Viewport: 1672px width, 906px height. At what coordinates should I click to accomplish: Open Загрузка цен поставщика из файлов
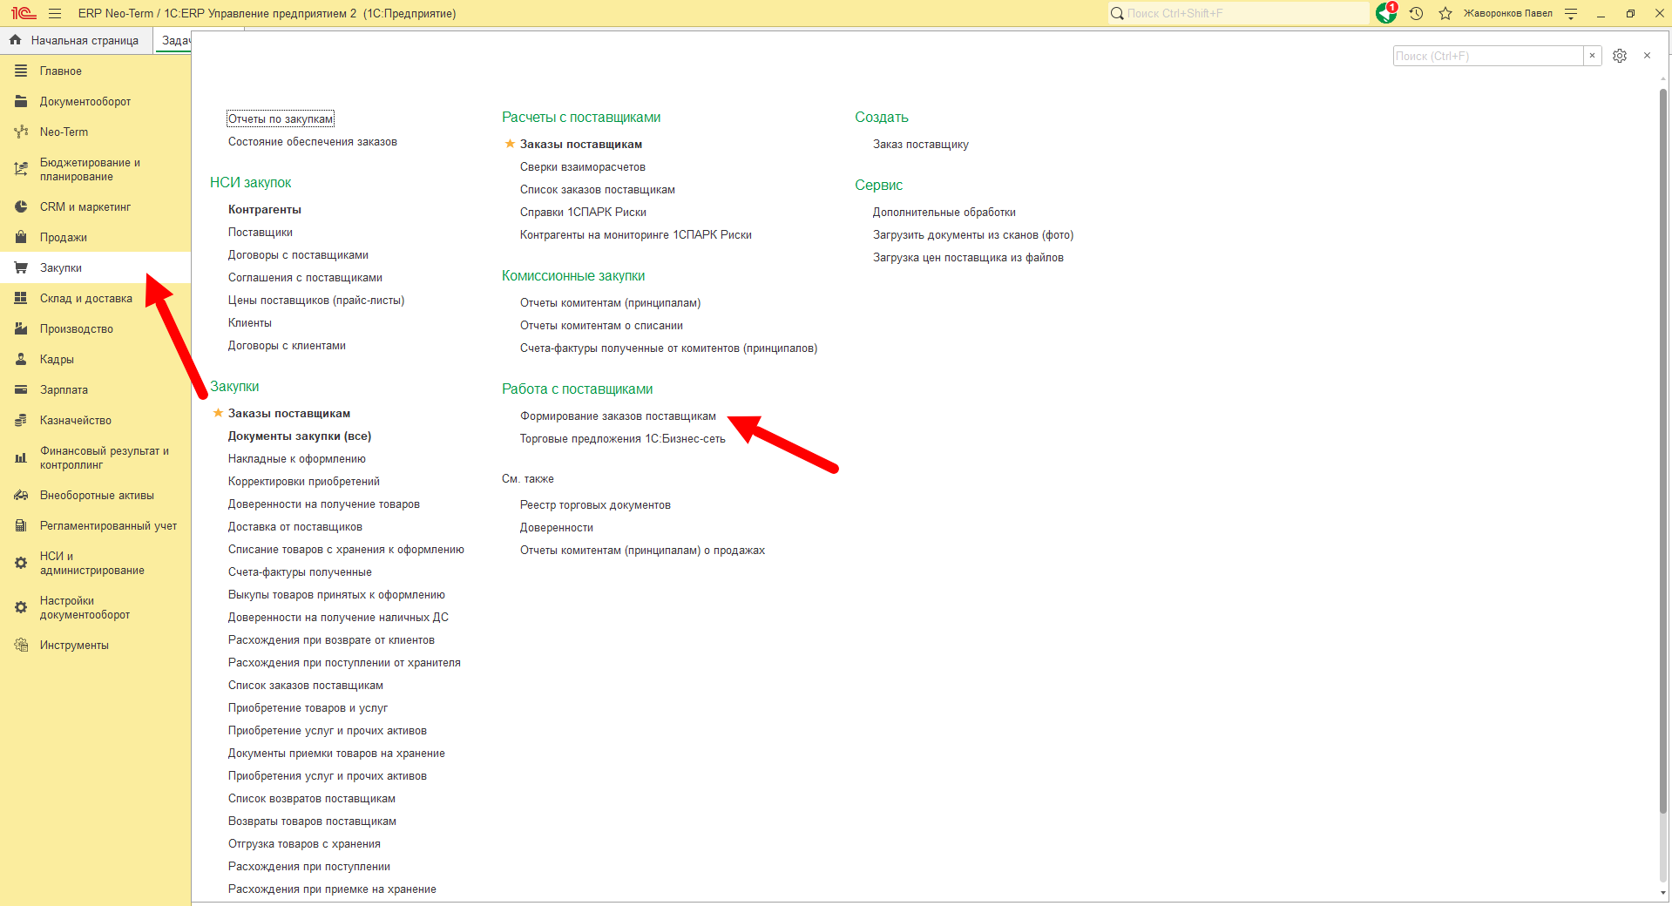tap(968, 258)
